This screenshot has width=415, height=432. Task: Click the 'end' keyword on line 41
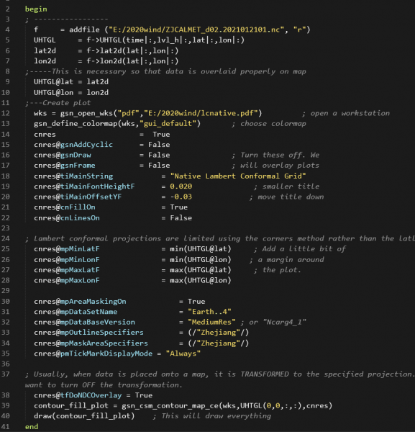point(32,427)
